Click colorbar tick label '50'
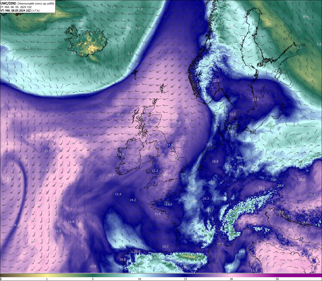 click(277, 279)
